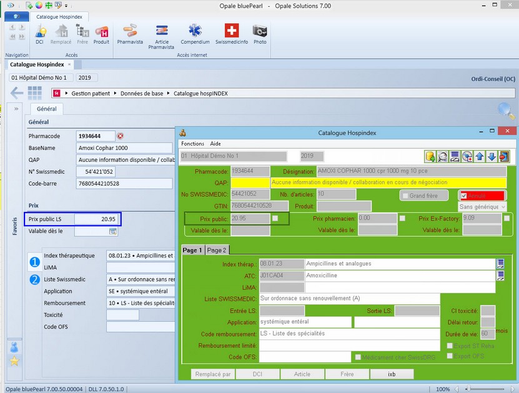Click the green plus document quick access icon
This screenshot has width=519, height=393.
click(x=29, y=5)
